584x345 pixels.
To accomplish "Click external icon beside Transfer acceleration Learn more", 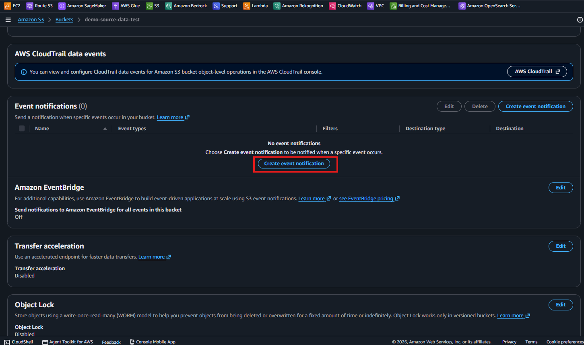I will pyautogui.click(x=169, y=257).
